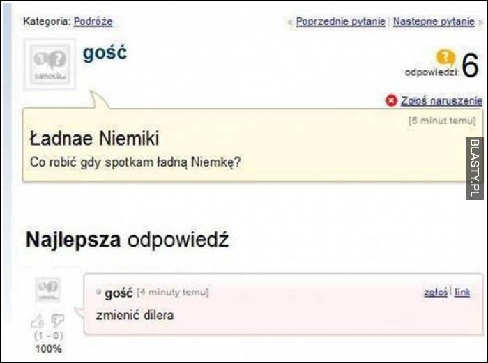Click the 100% rating under the votes
This screenshot has height=363, width=488.
point(48,348)
